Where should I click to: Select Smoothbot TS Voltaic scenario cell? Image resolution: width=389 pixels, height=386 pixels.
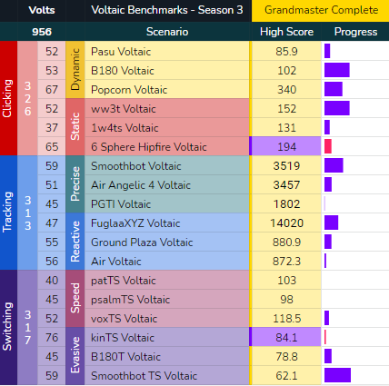coord(167,376)
